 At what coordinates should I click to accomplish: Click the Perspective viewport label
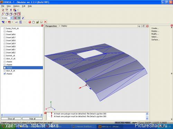51,26
